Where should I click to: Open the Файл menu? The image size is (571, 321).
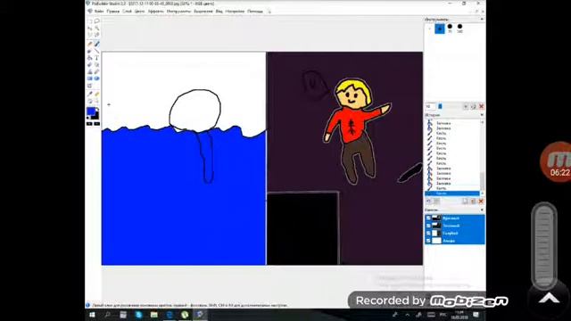tap(99, 12)
